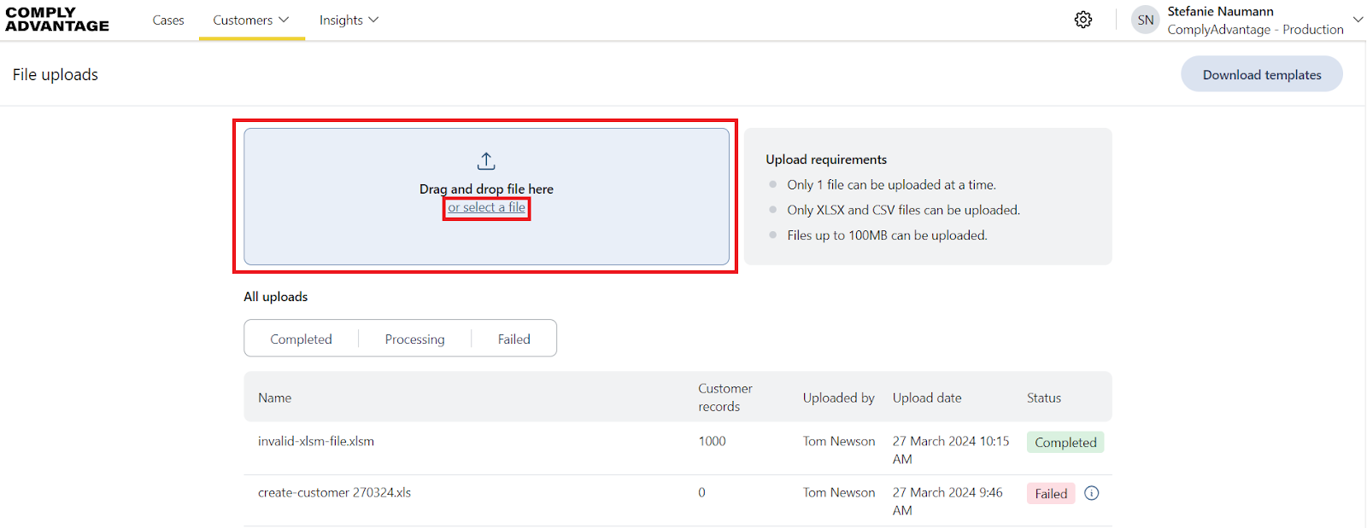
Task: Filter uploads by Failed tab
Action: [x=514, y=339]
